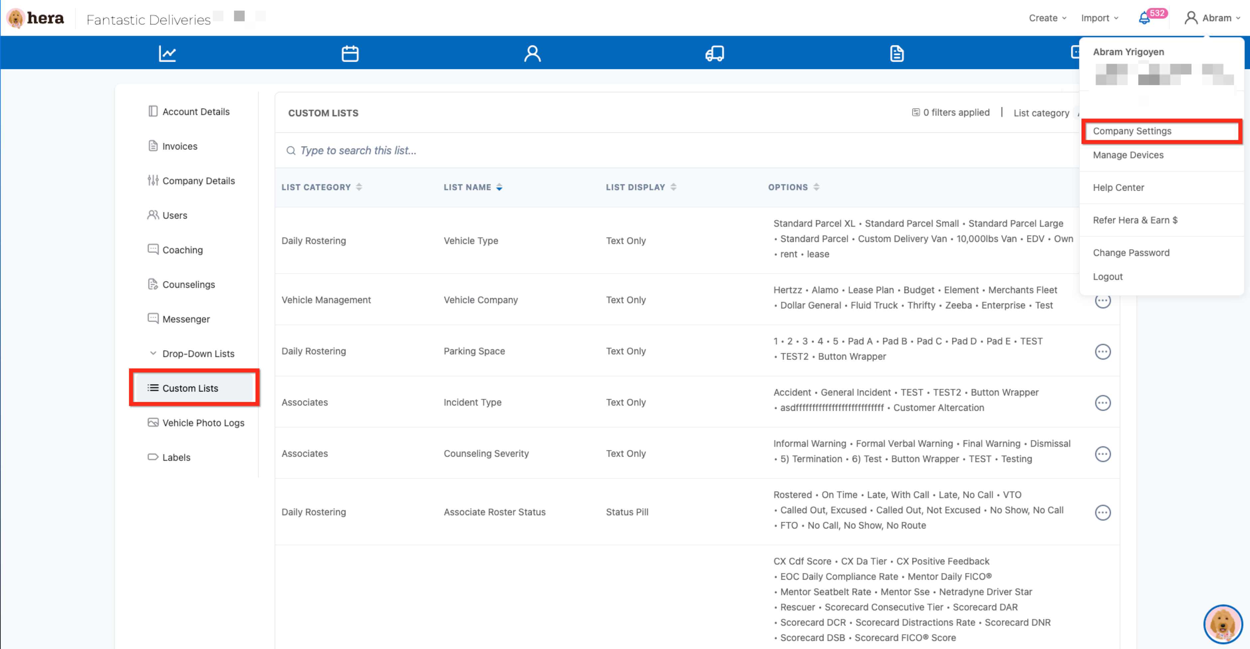Open options menu for Parking Space row
The width and height of the screenshot is (1250, 649).
coord(1102,351)
